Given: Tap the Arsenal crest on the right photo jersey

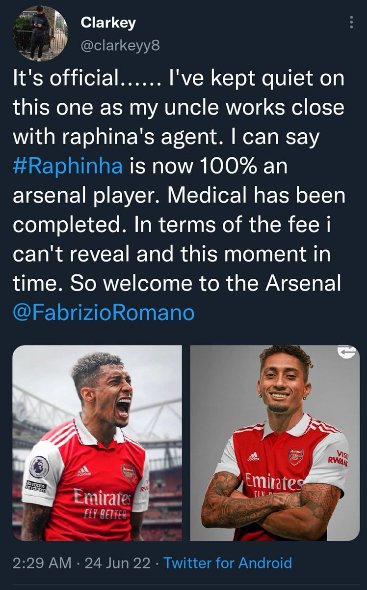Looking at the screenshot, I should [x=296, y=457].
